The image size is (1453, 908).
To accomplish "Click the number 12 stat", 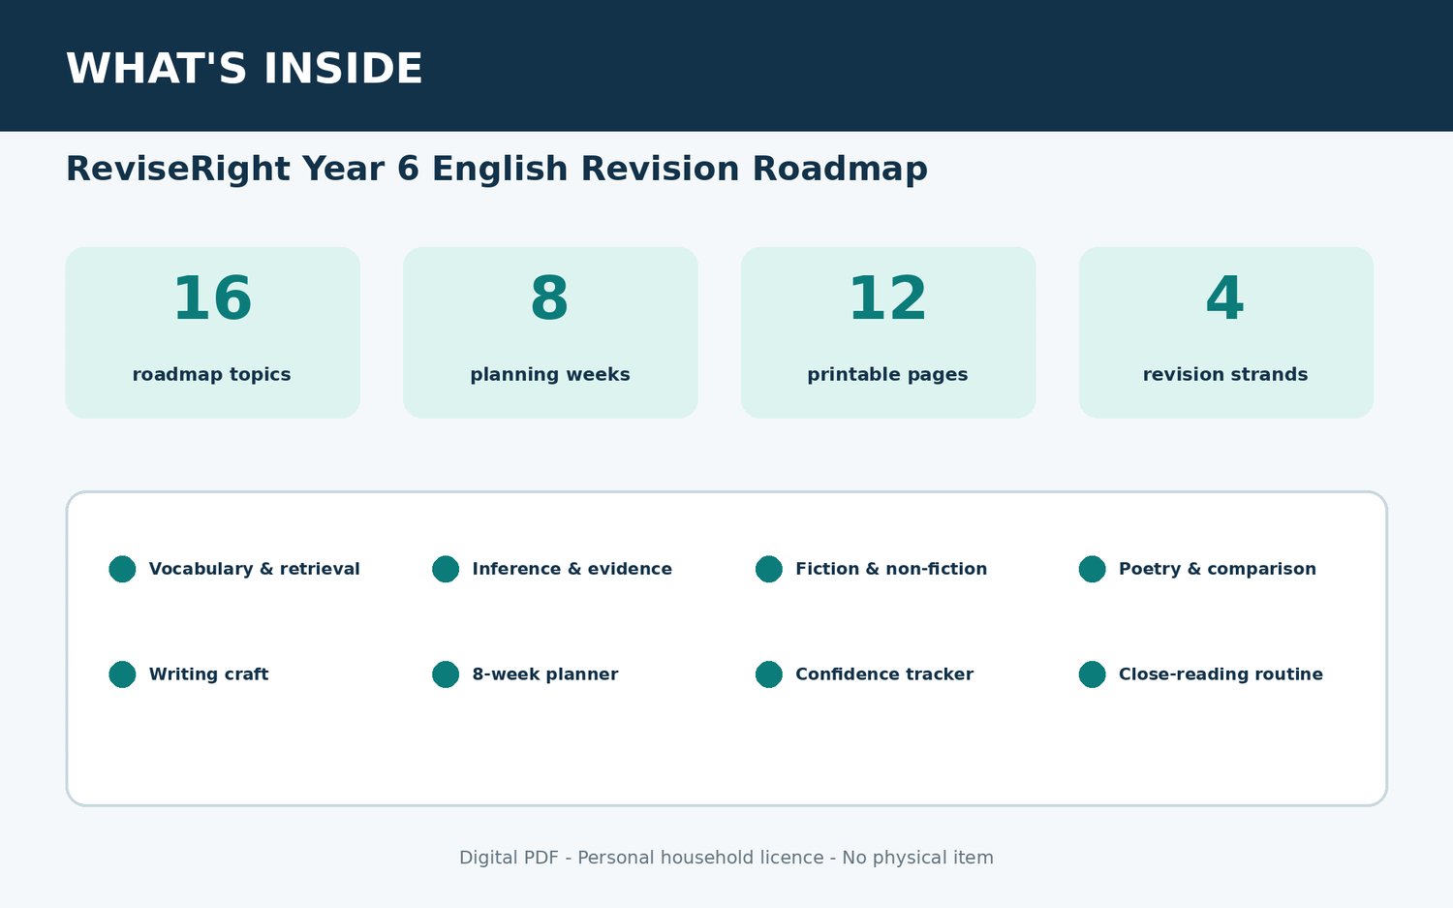I will click(x=887, y=298).
